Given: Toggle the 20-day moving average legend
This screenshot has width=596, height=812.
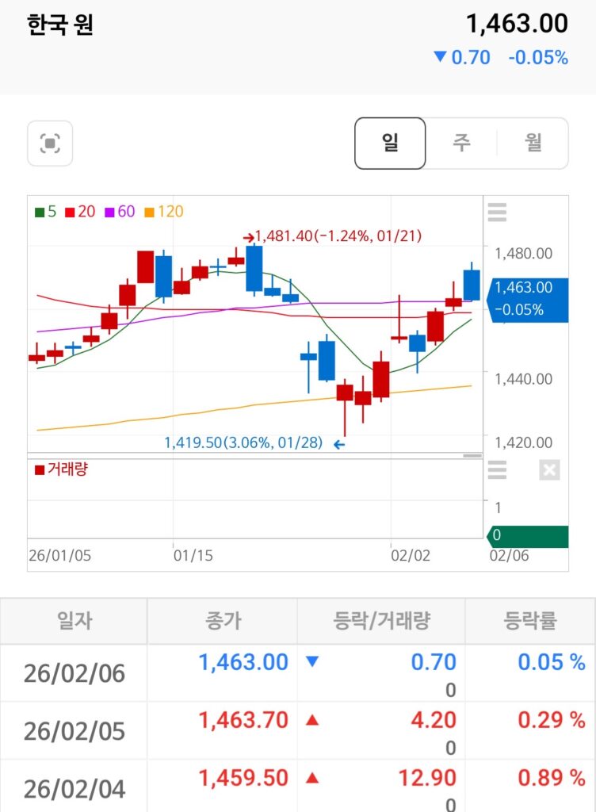Looking at the screenshot, I should (x=80, y=212).
